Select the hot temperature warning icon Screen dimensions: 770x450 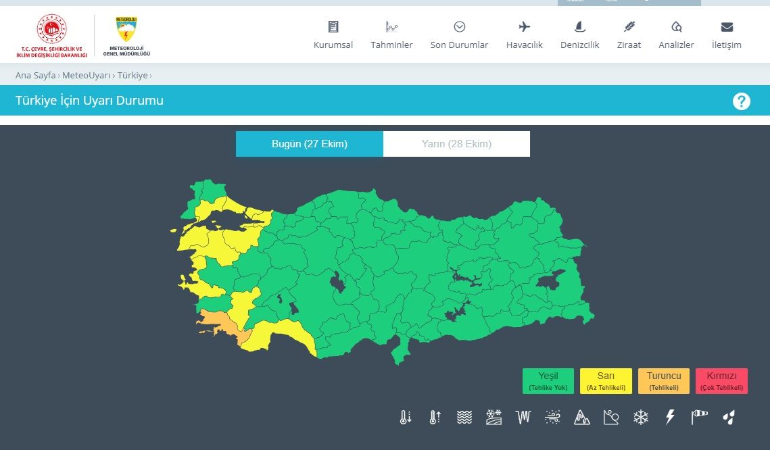click(435, 417)
